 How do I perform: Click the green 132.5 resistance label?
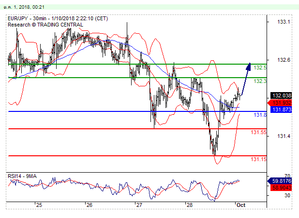[x=260, y=68]
